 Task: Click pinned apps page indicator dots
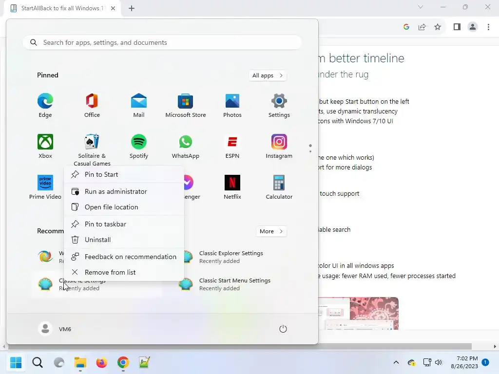click(310, 148)
